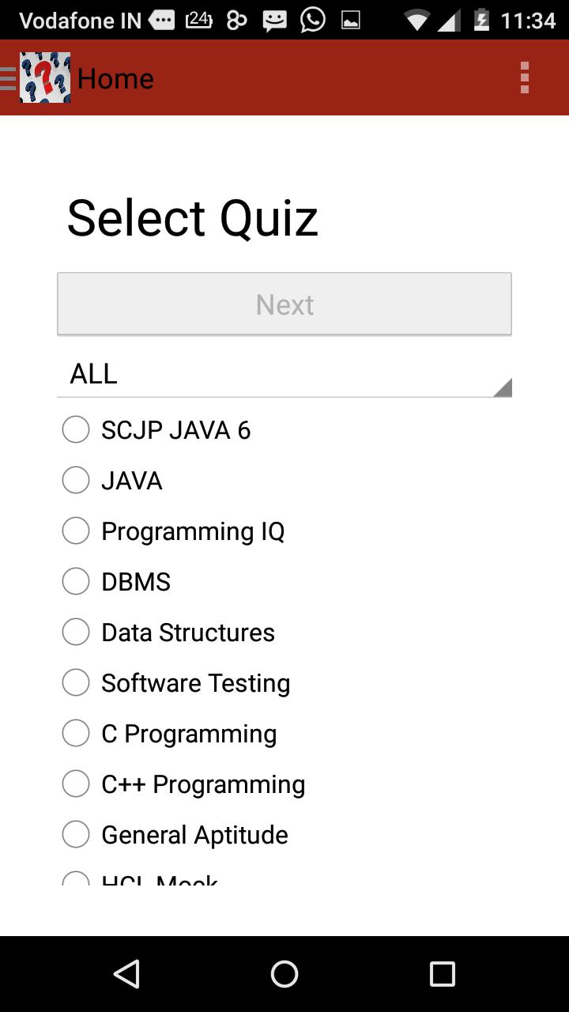Choose the Programming IQ radio option
The height and width of the screenshot is (1012, 569).
(76, 531)
